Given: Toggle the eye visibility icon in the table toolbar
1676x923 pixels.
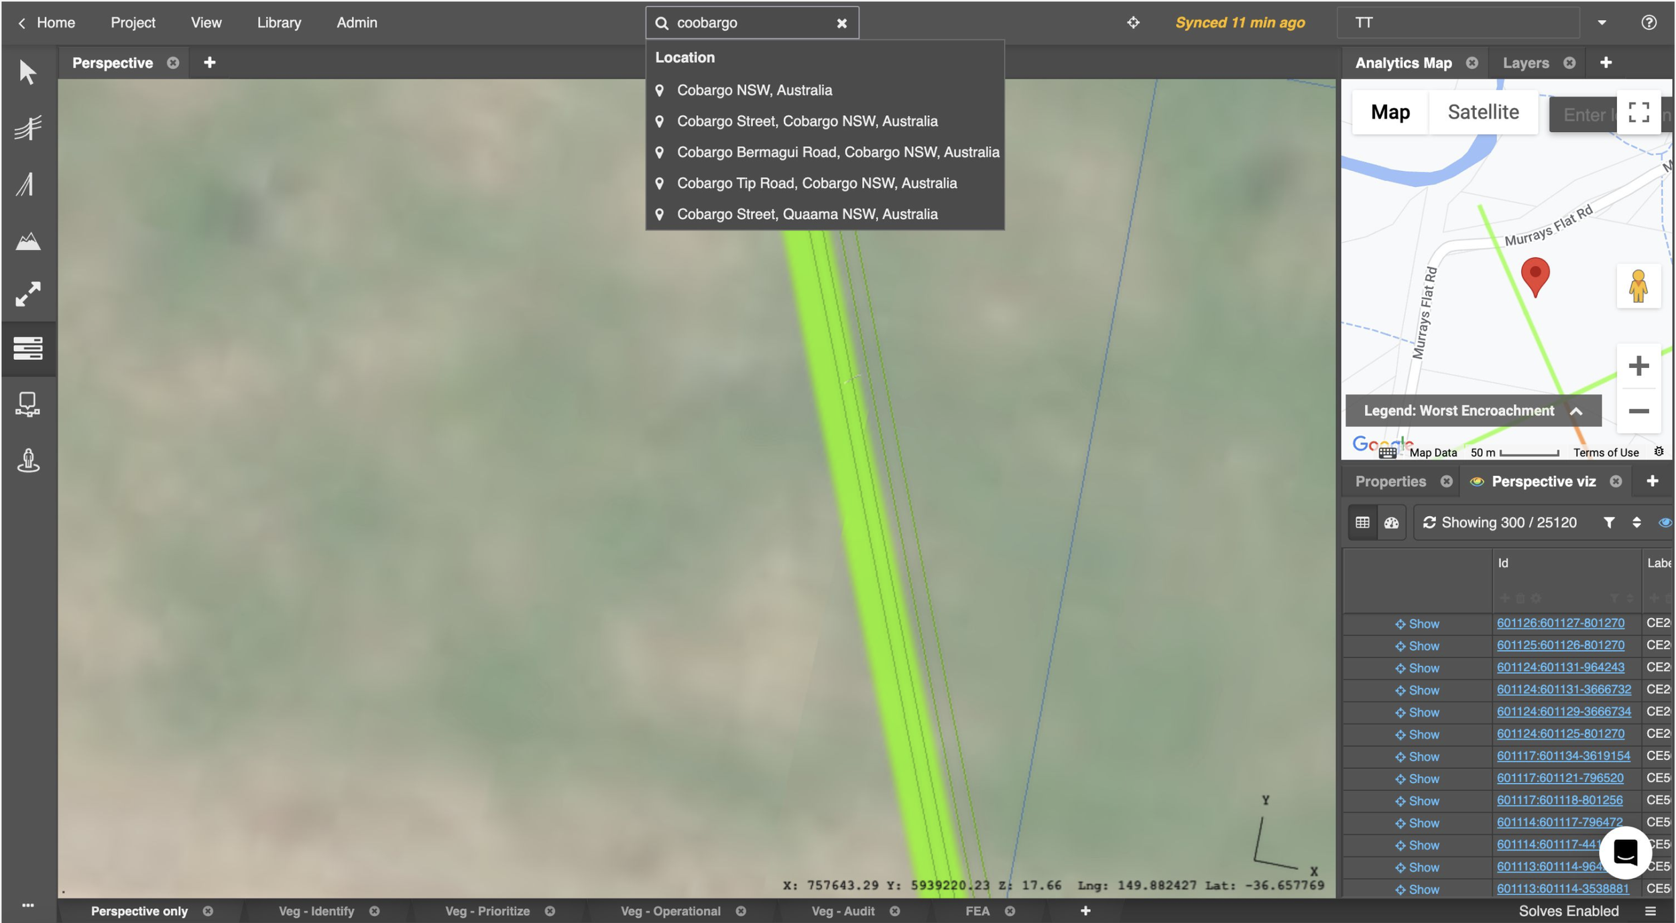Looking at the screenshot, I should (1665, 523).
